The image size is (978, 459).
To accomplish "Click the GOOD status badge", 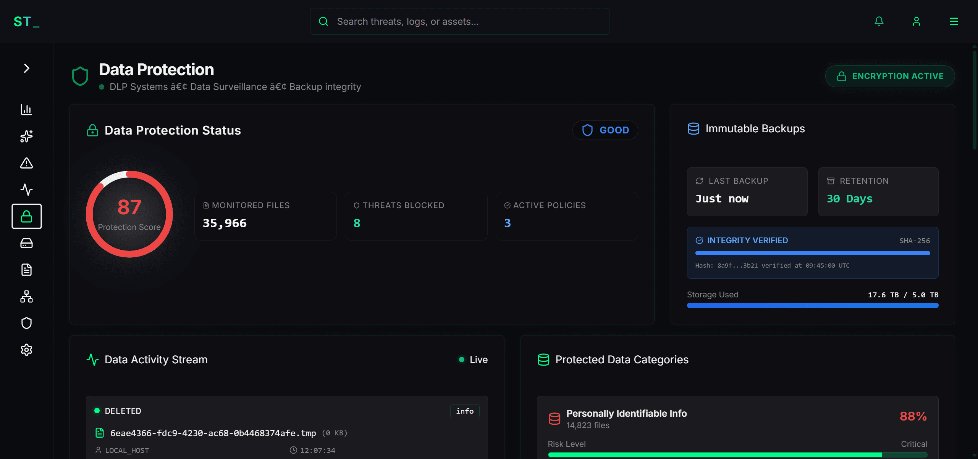I will point(605,130).
